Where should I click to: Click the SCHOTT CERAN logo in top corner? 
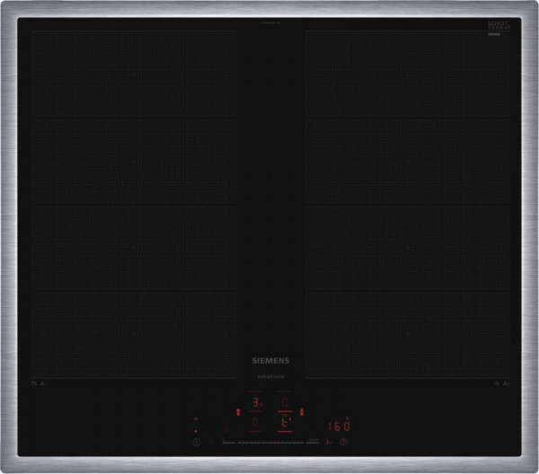point(497,29)
